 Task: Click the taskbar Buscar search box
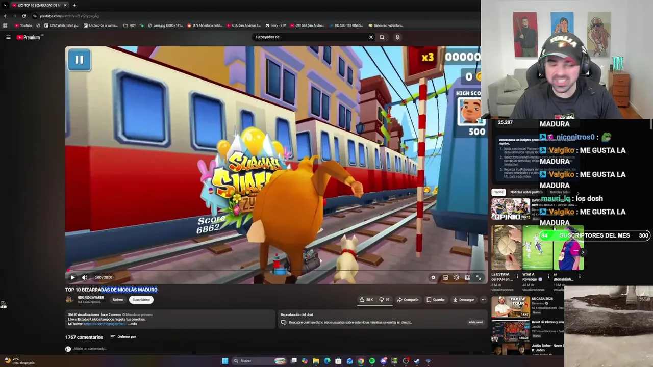(x=259, y=361)
